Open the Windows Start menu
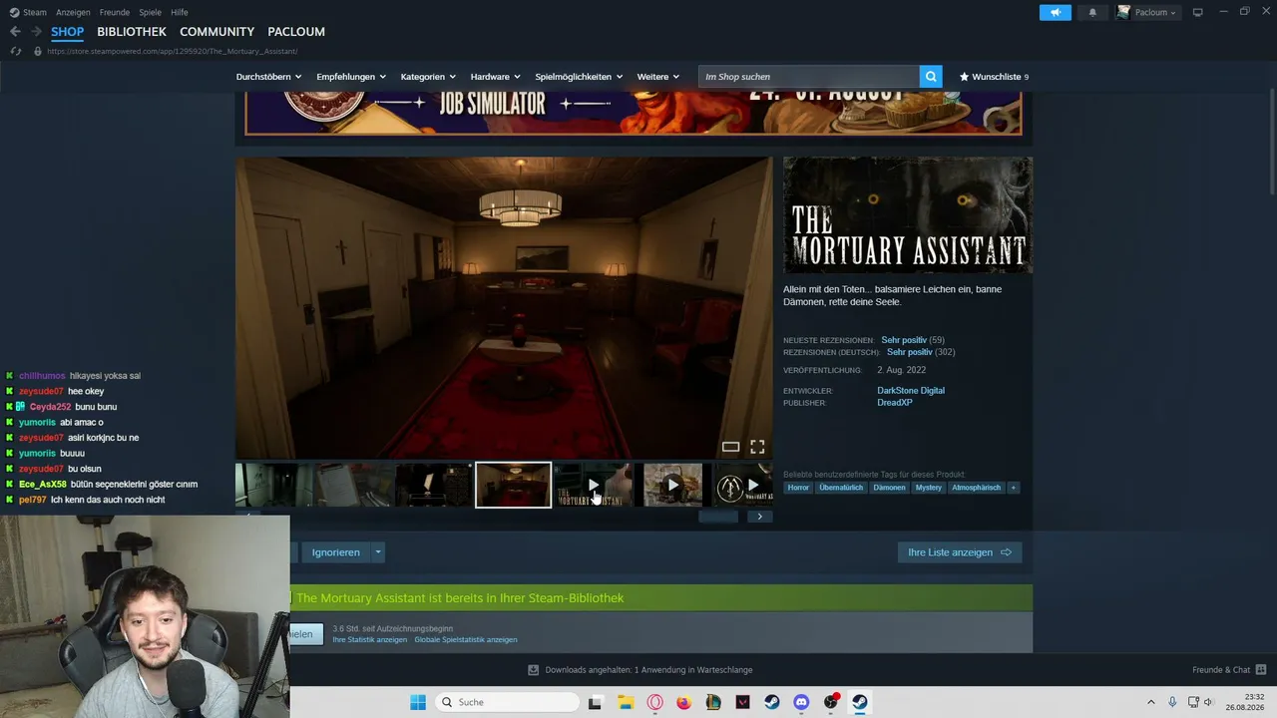The height and width of the screenshot is (718, 1277). (417, 702)
